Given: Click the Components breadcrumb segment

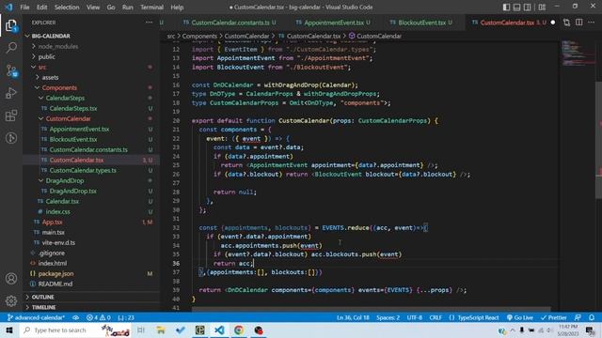Looking at the screenshot, I should (x=199, y=36).
